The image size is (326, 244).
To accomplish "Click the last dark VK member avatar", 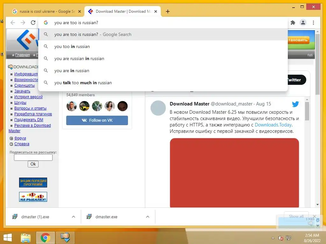I will coord(123,106).
